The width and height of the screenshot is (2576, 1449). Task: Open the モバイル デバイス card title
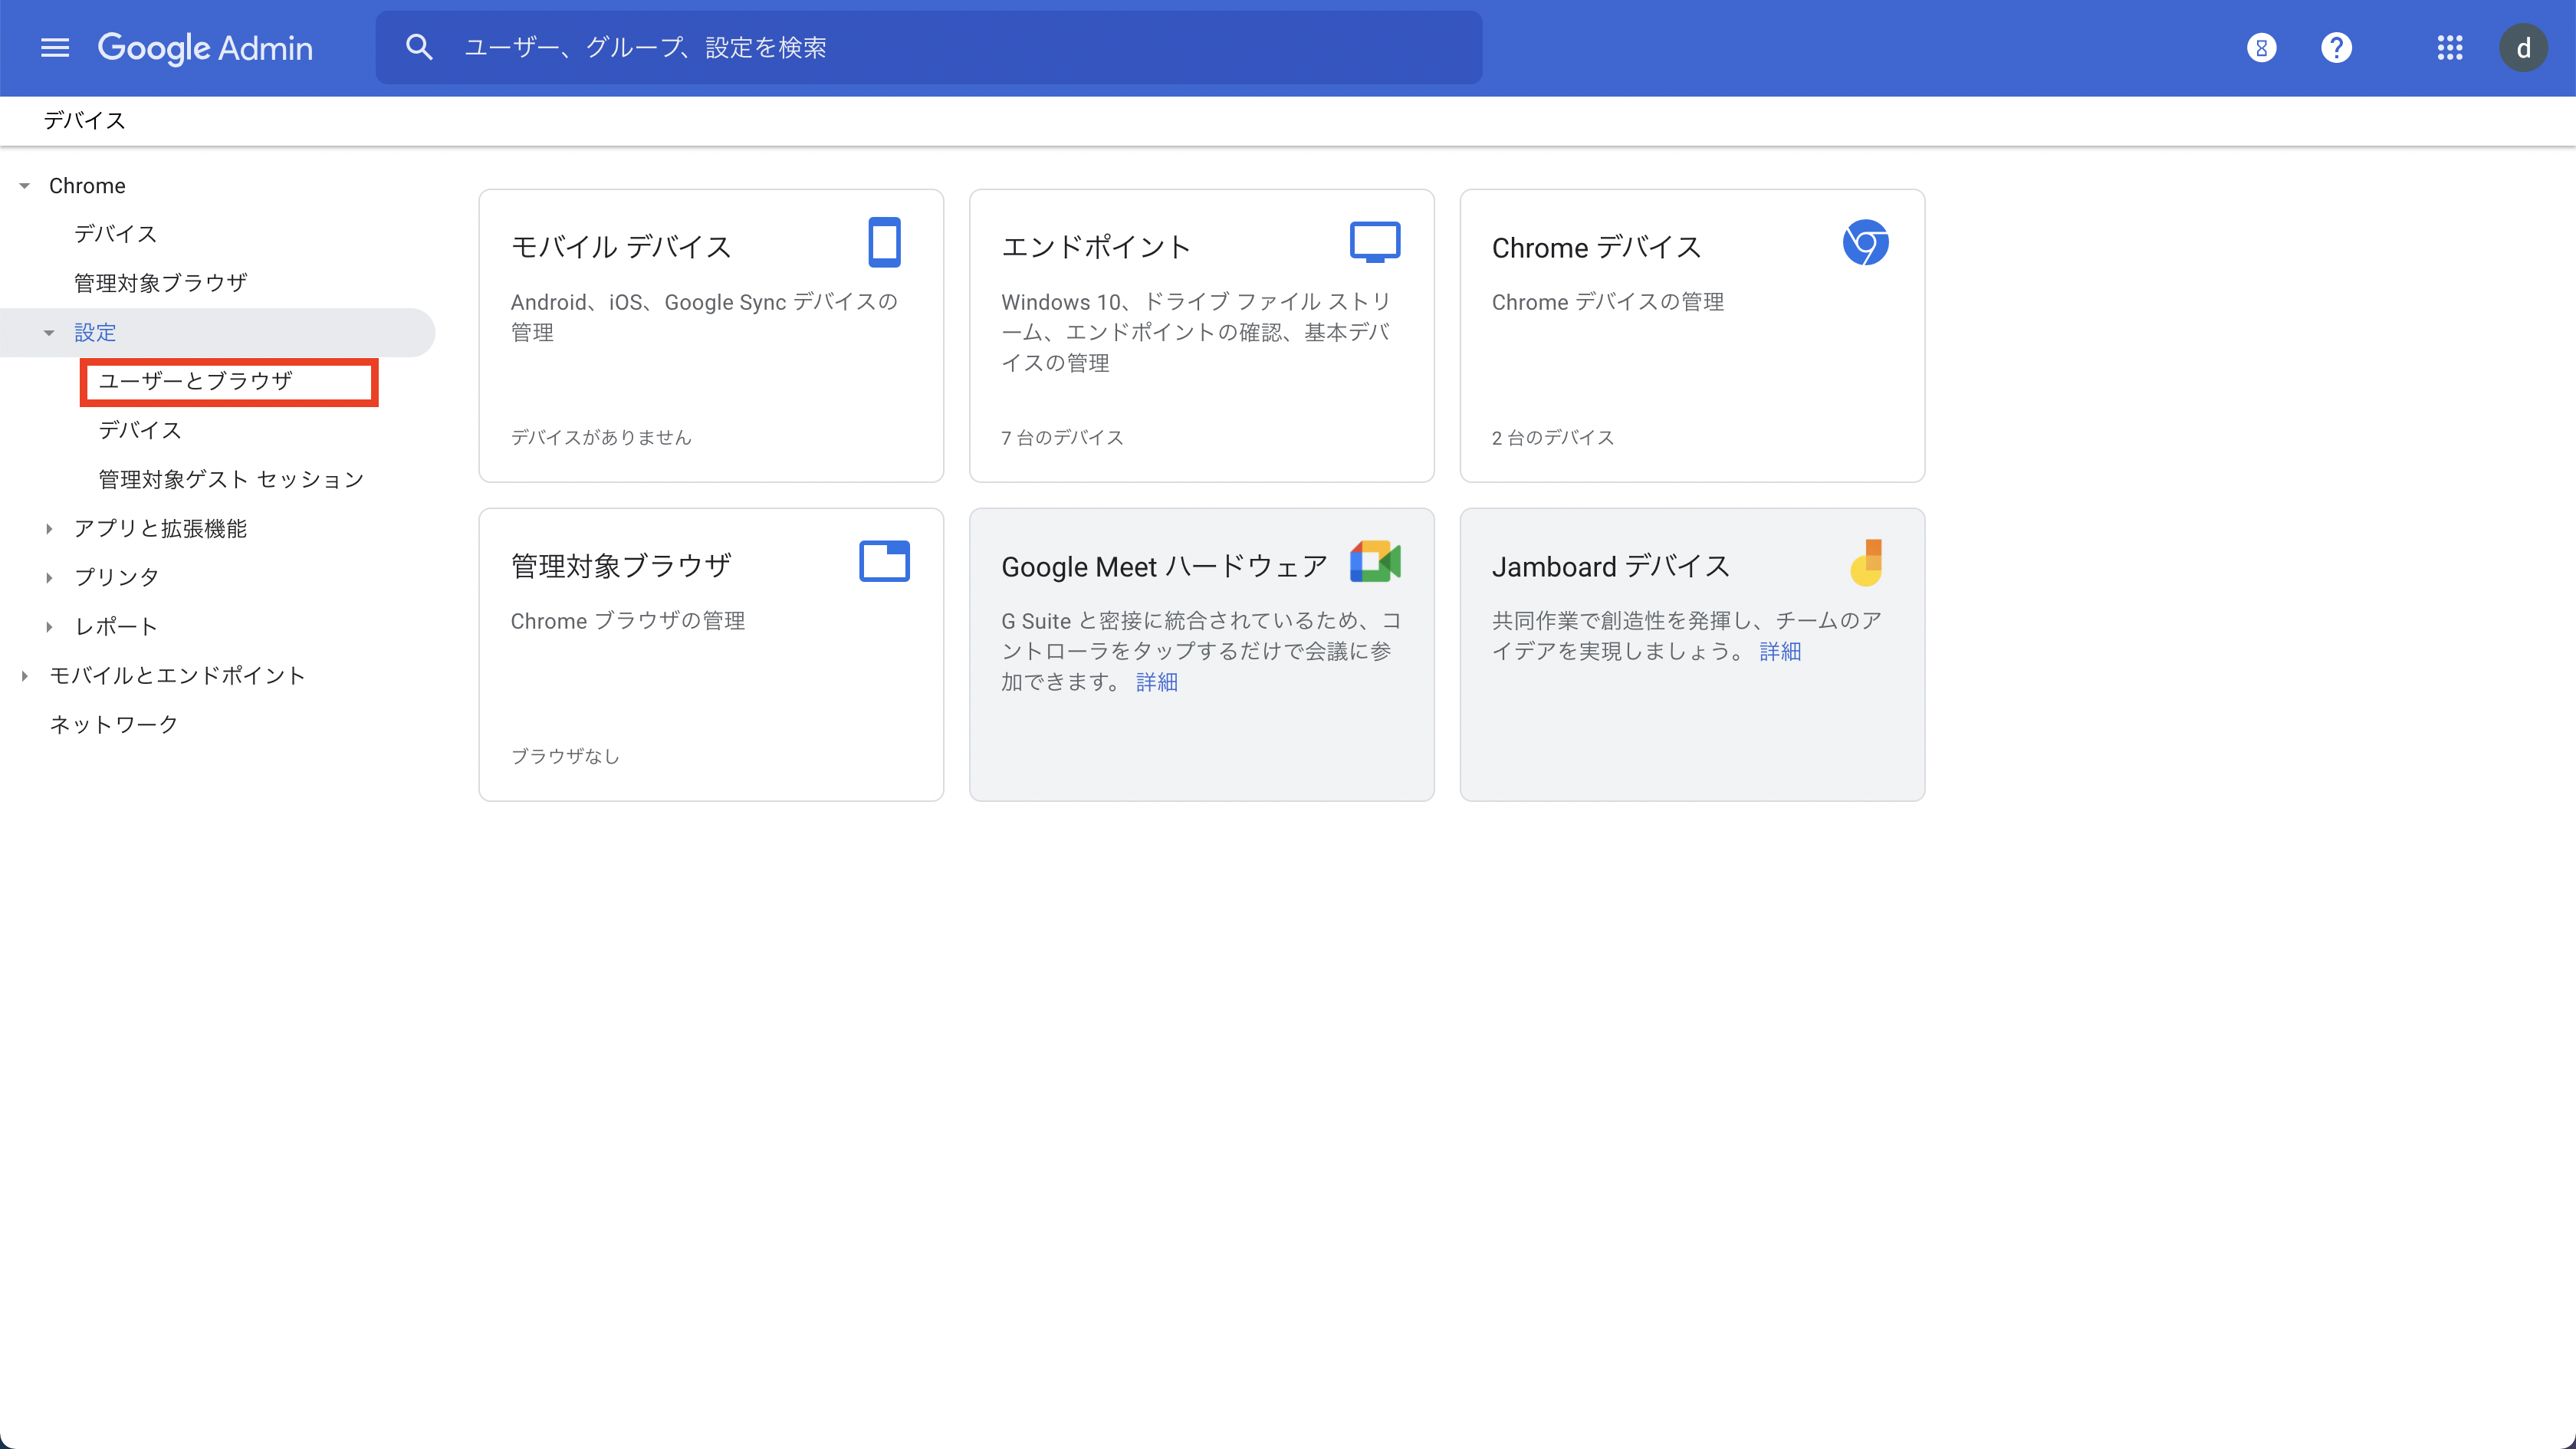tap(621, 247)
